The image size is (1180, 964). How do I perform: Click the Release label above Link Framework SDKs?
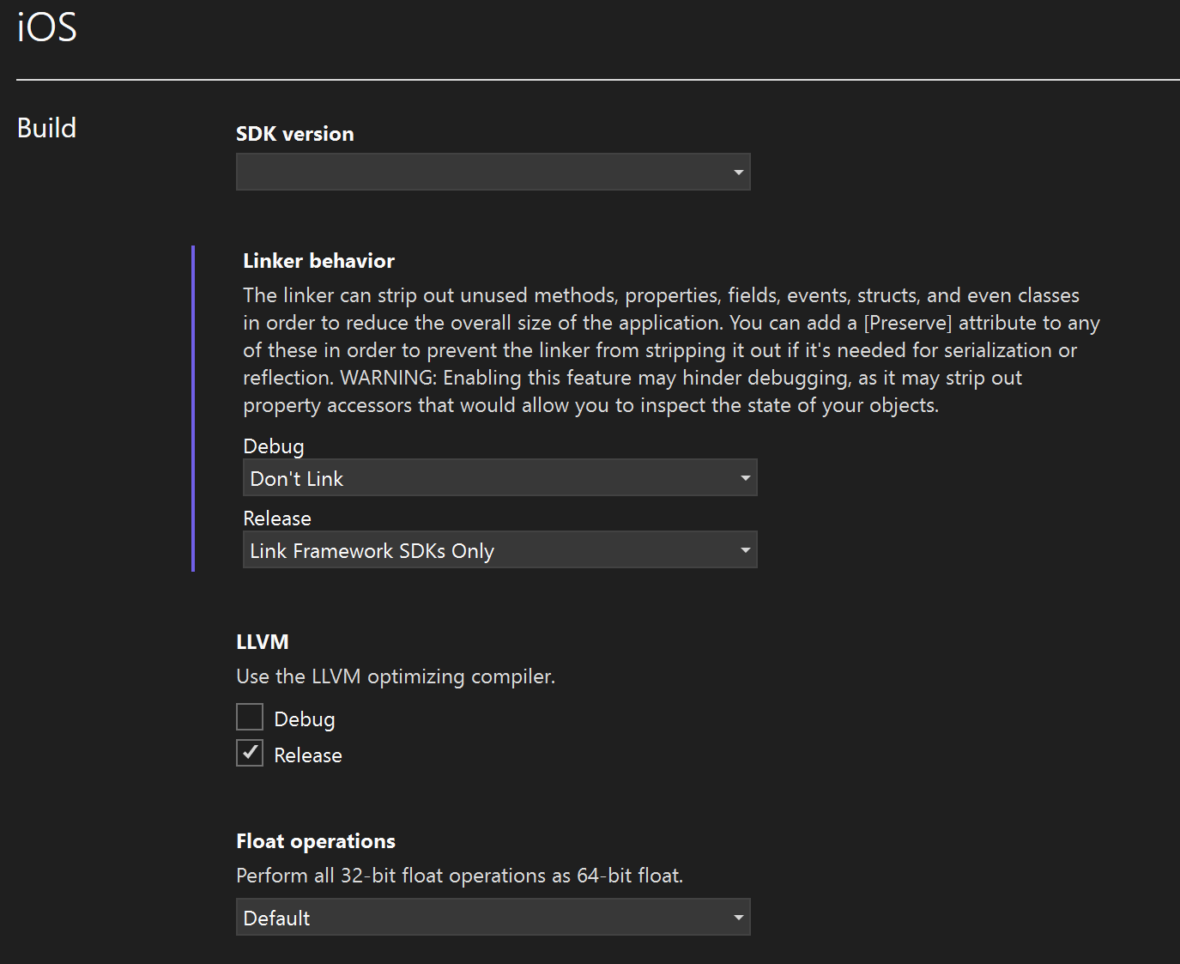point(277,518)
